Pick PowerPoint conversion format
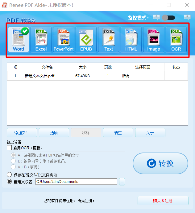The width and height of the screenshot is (195, 213). pyautogui.click(x=64, y=39)
